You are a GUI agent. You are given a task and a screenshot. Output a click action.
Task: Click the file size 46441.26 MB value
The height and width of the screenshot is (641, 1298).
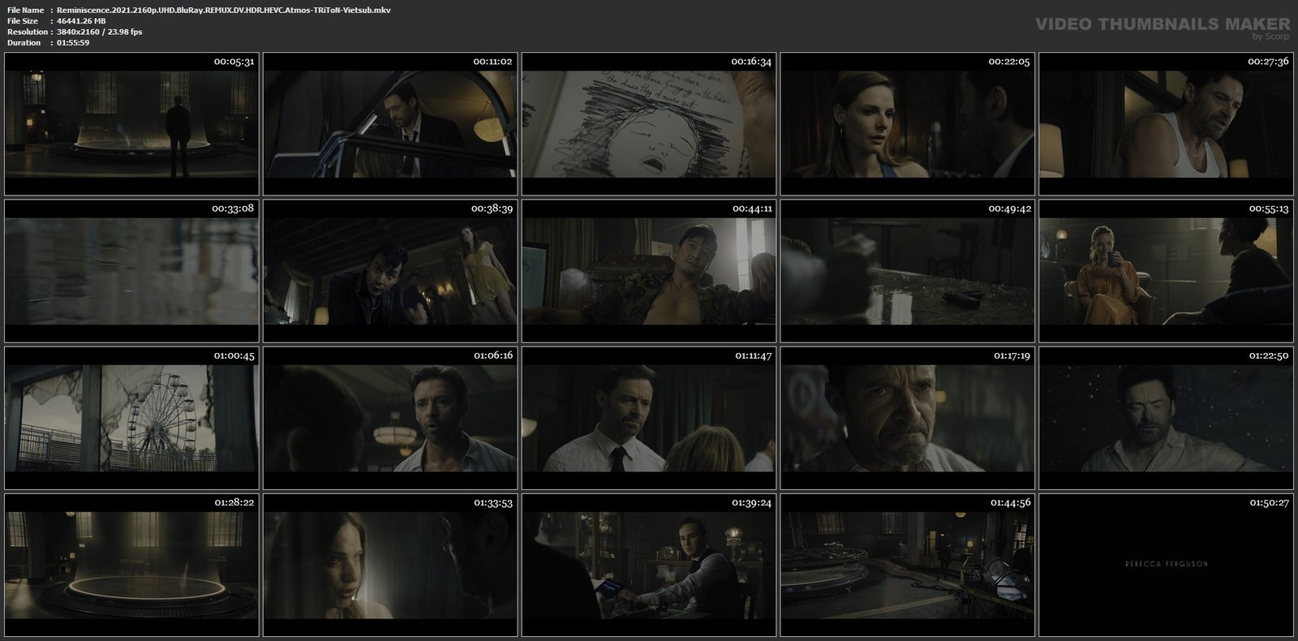tap(81, 21)
